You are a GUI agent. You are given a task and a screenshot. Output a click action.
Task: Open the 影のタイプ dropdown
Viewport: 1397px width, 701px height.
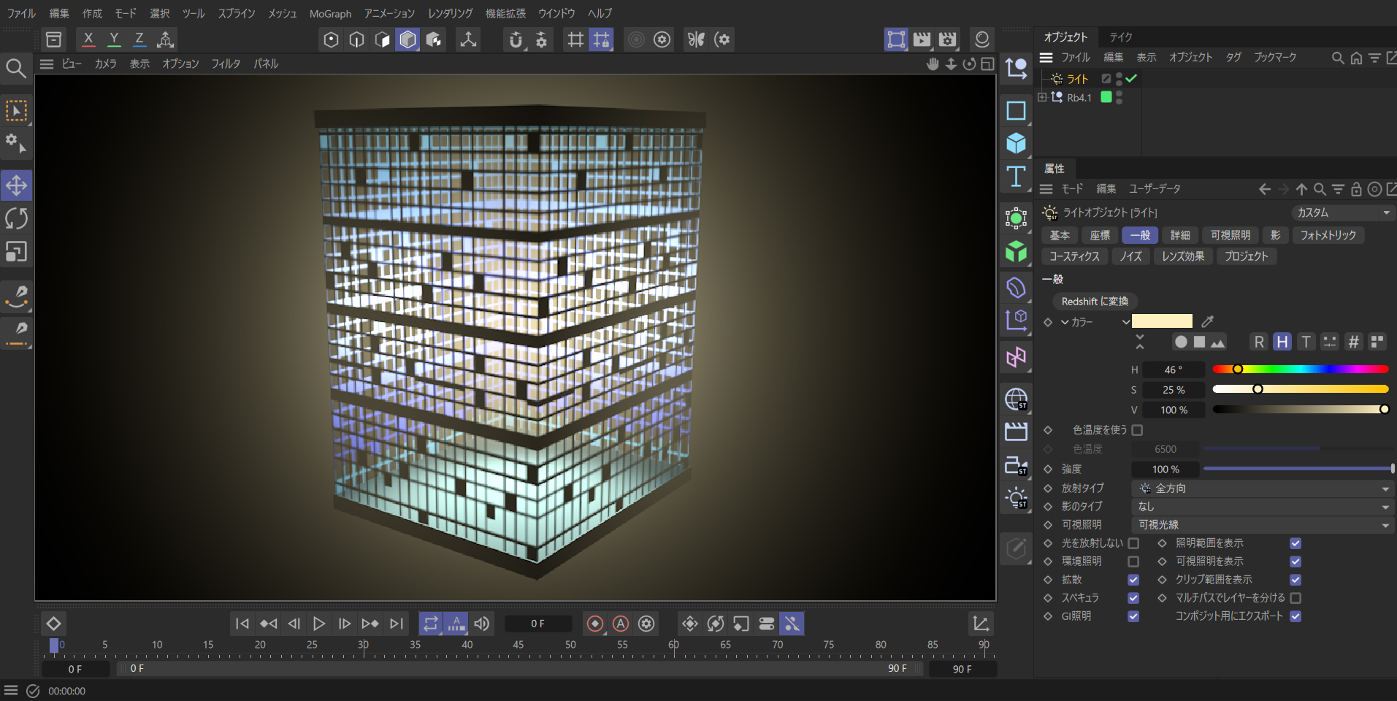click(x=1262, y=507)
